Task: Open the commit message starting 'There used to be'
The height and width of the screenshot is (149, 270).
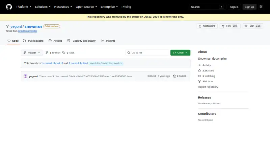Action: click(x=86, y=76)
